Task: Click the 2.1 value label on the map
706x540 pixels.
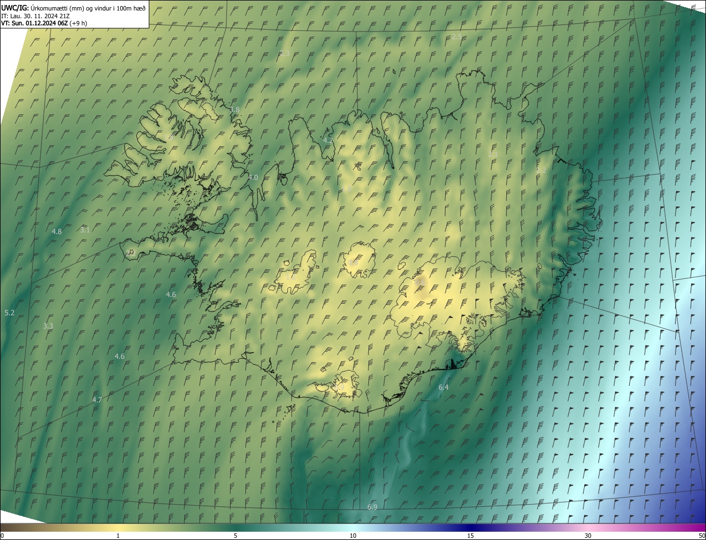Action: [x=493, y=154]
